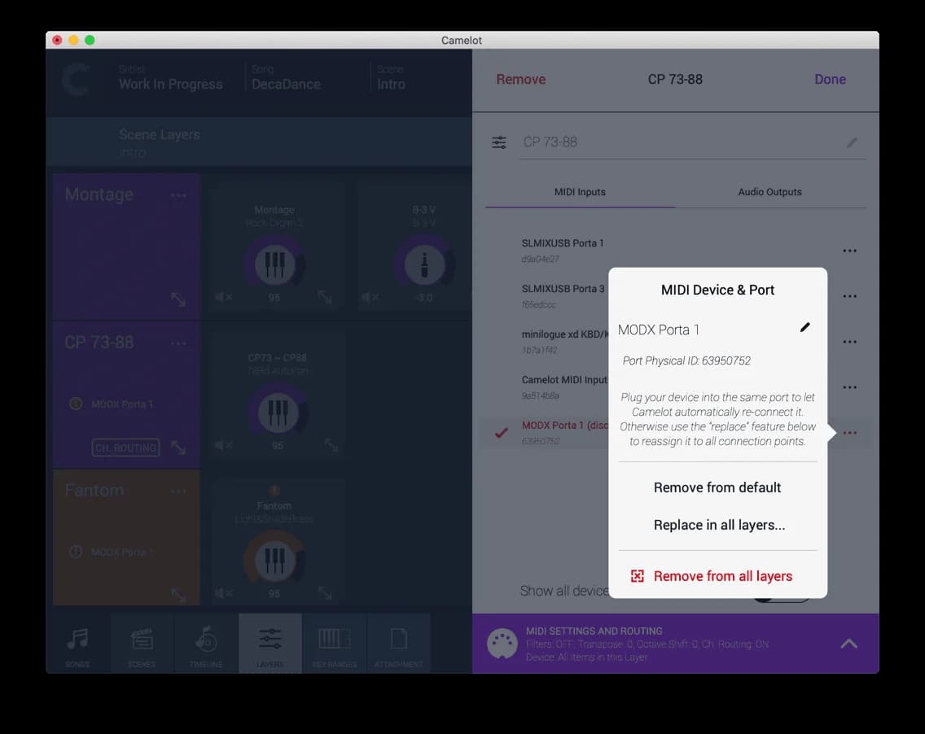
Task: Open the Timeline view
Action: 206,643
